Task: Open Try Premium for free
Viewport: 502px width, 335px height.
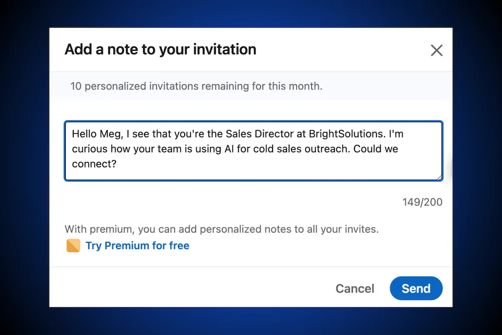Action: click(137, 246)
